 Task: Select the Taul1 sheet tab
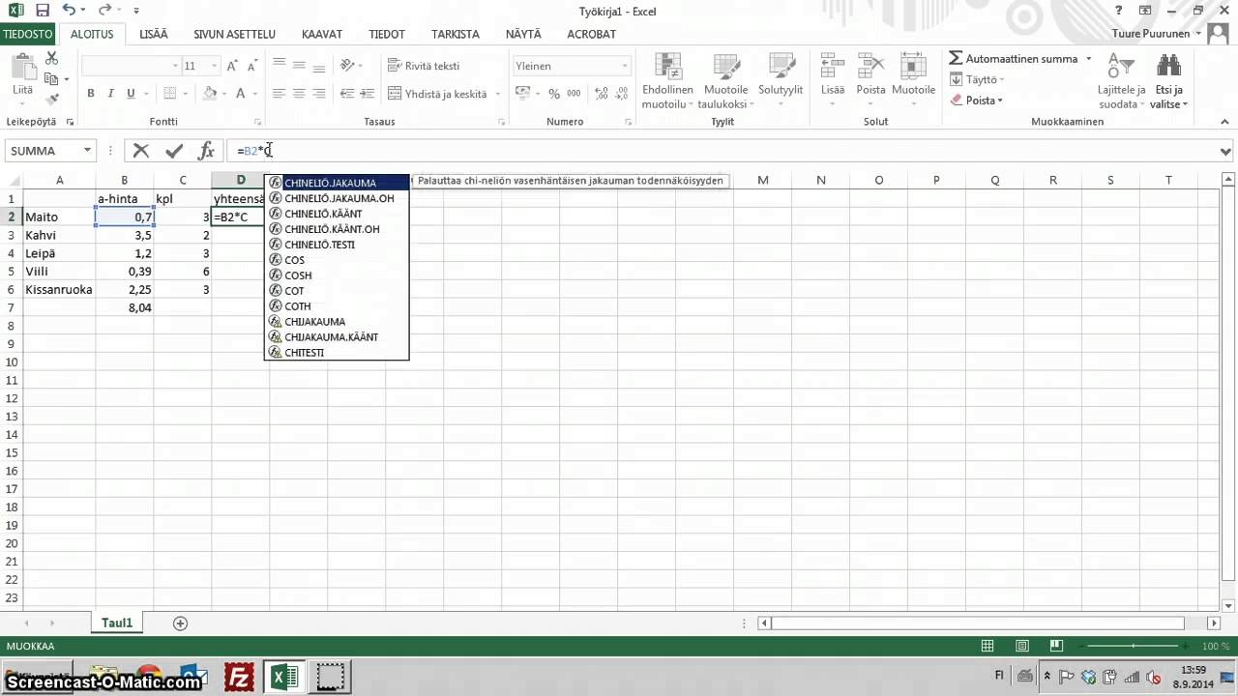coord(117,623)
